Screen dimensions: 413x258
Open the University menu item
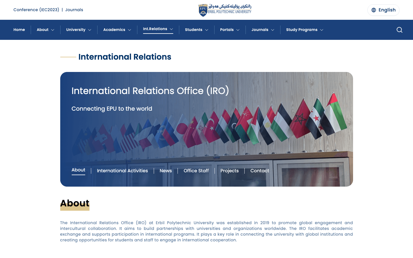76,30
